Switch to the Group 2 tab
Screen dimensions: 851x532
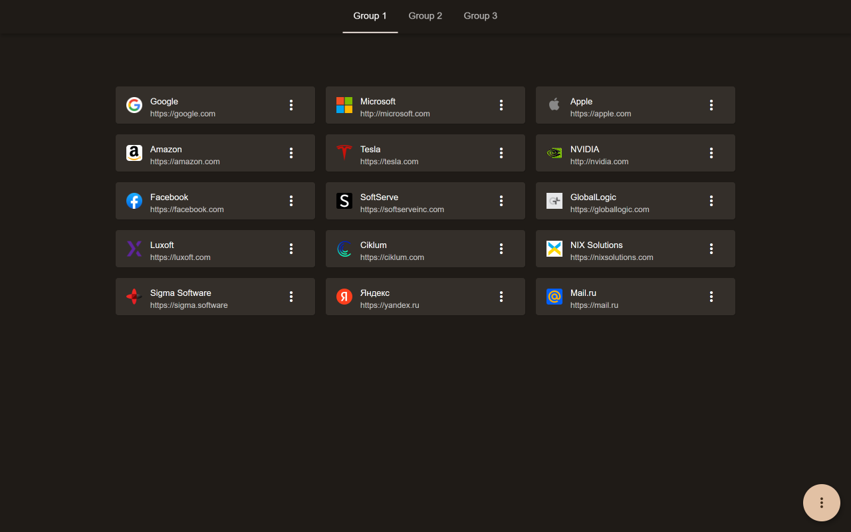pyautogui.click(x=425, y=16)
